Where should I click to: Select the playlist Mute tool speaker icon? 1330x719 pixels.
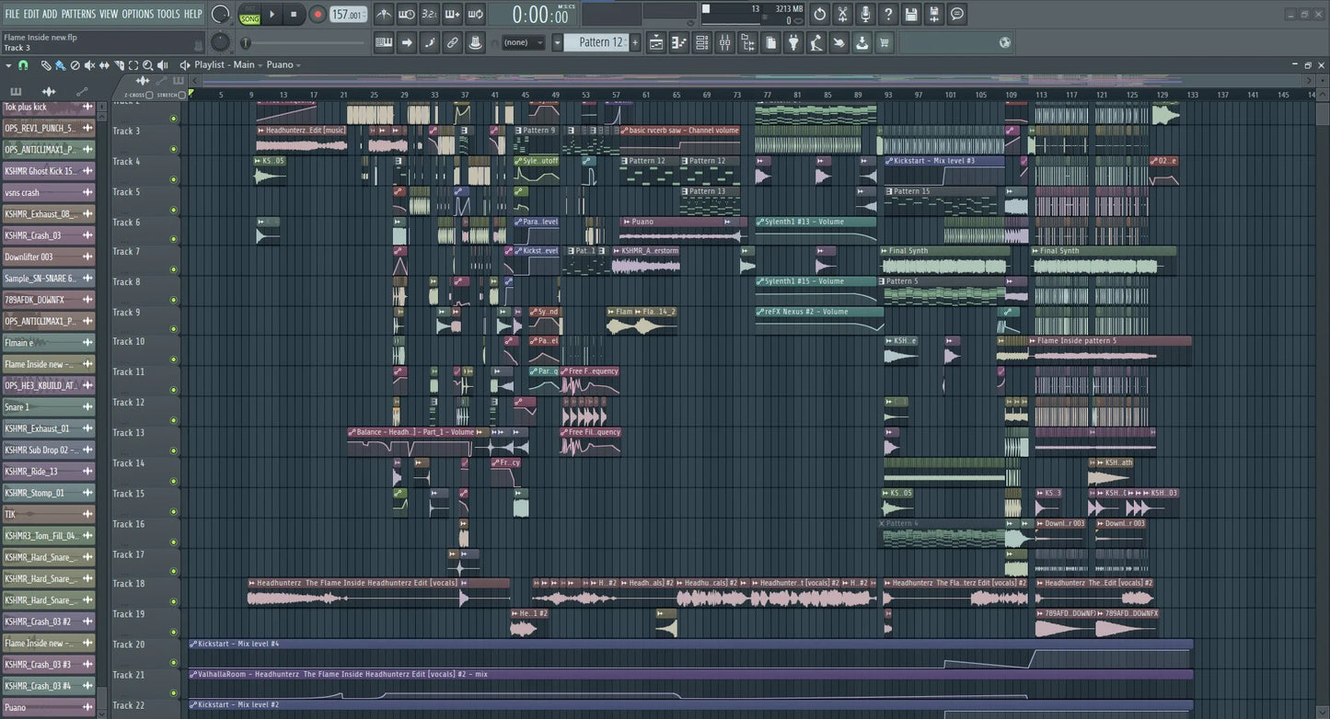point(88,65)
